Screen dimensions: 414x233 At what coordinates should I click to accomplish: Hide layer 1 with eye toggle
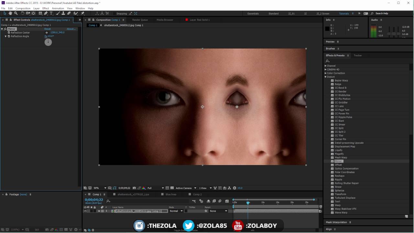85,211
